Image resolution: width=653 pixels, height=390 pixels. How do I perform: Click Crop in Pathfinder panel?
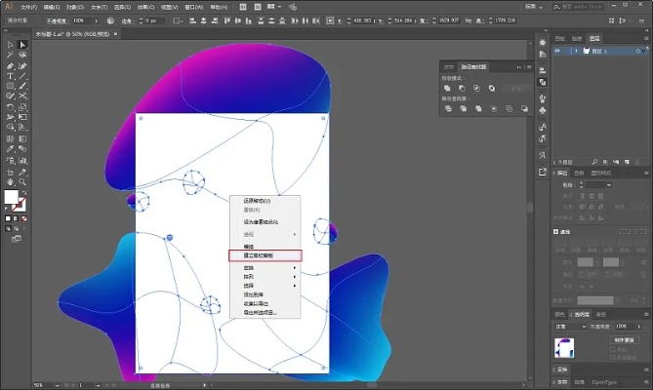(x=494, y=108)
